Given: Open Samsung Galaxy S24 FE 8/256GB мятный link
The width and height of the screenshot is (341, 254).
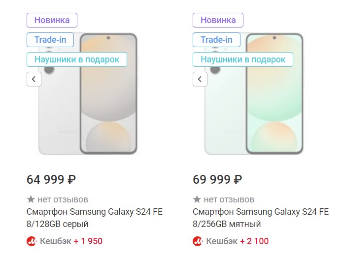Looking at the screenshot, I should [261, 218].
